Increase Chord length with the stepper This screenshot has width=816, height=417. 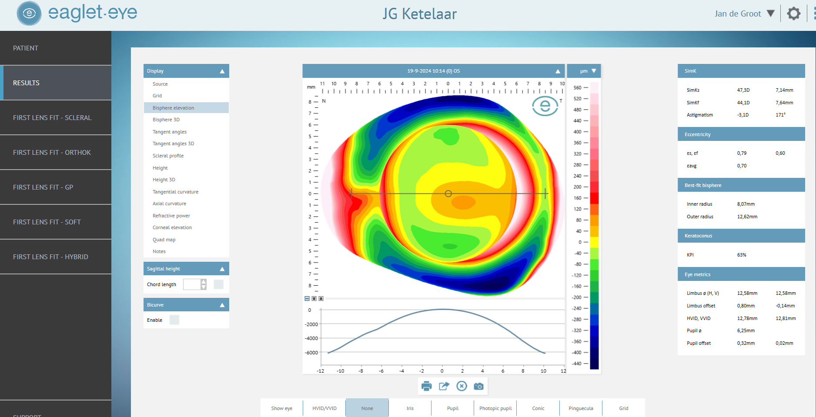click(203, 282)
